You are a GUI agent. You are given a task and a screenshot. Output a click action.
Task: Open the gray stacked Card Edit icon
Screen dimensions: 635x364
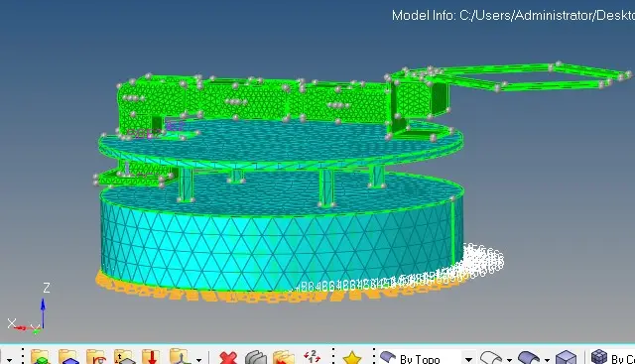point(256,358)
